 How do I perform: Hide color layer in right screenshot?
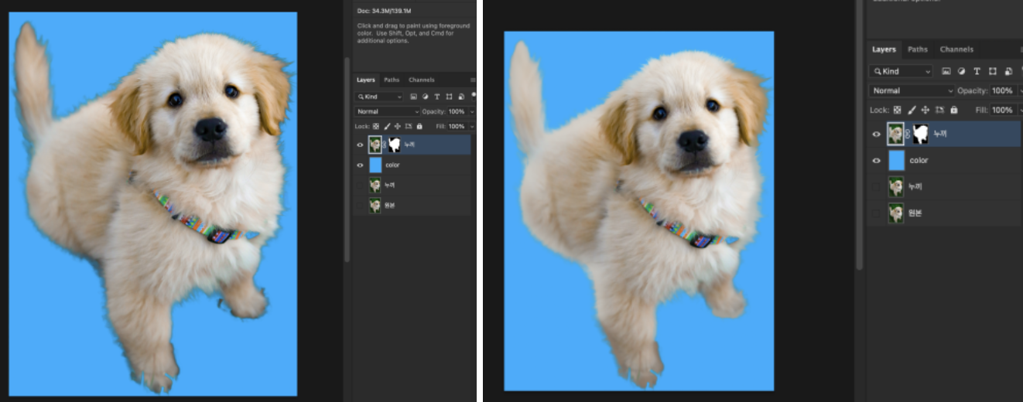tap(876, 161)
